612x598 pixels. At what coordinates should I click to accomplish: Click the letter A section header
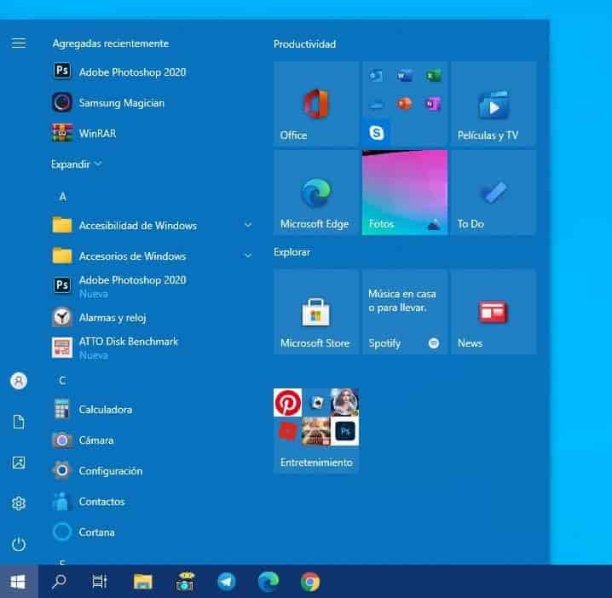pos(62,197)
